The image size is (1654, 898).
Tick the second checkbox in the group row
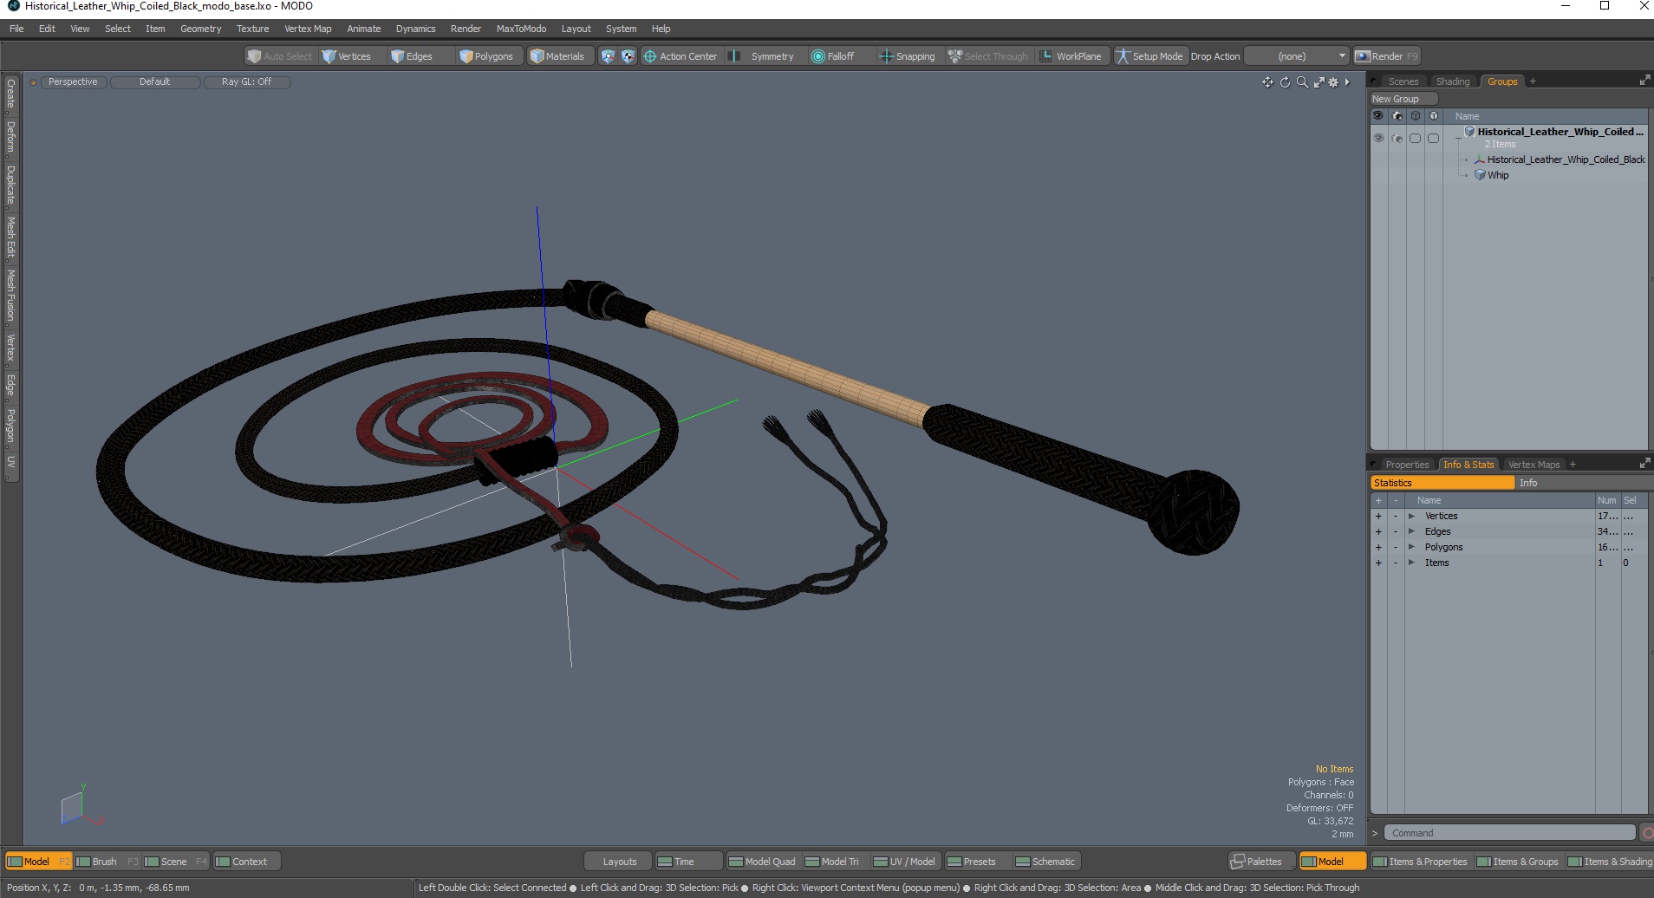coord(1433,138)
